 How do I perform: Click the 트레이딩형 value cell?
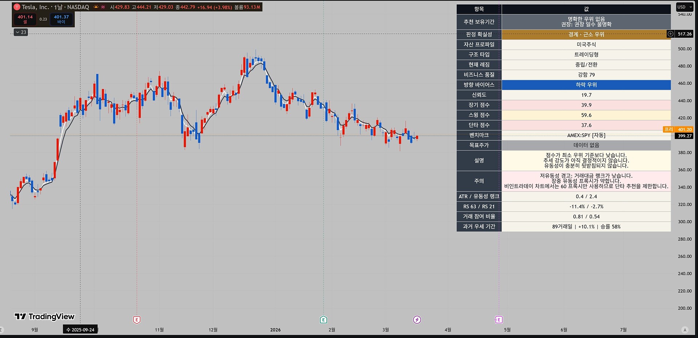coord(586,55)
